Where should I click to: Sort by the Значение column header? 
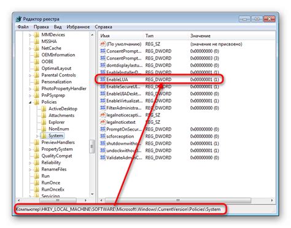[x=232, y=36]
